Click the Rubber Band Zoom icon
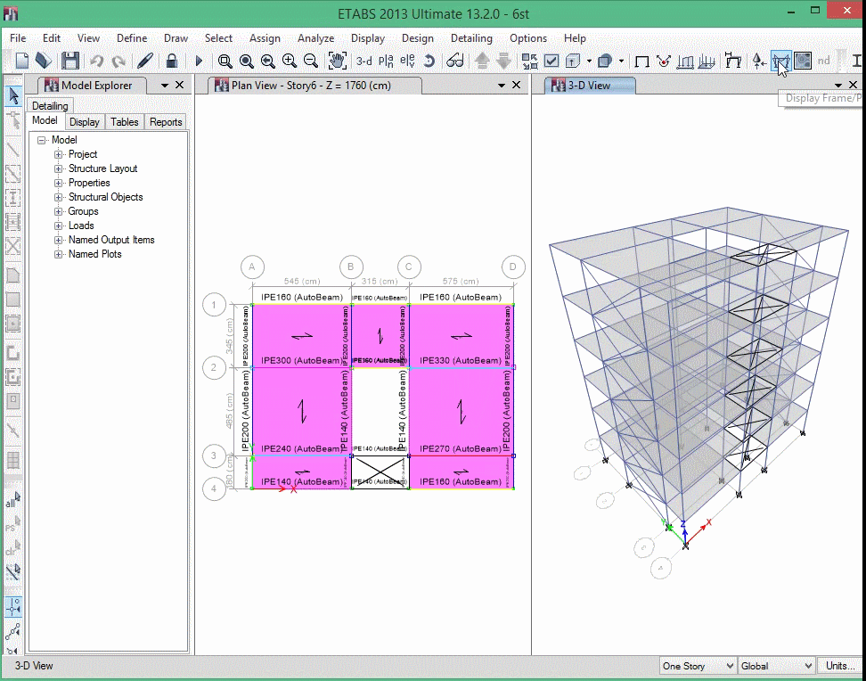Screen dimensions: 866x681 225,61
